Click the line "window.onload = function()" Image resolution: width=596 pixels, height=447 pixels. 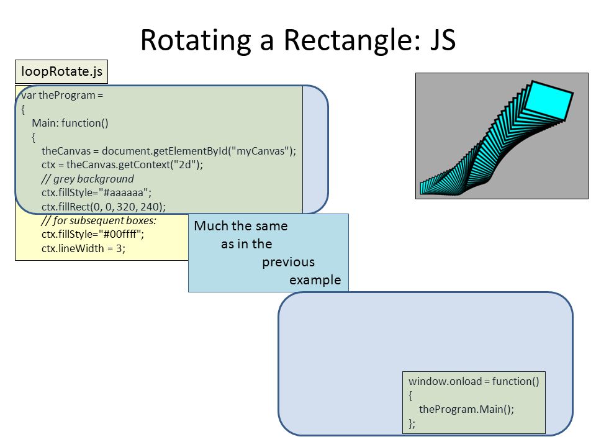(474, 381)
